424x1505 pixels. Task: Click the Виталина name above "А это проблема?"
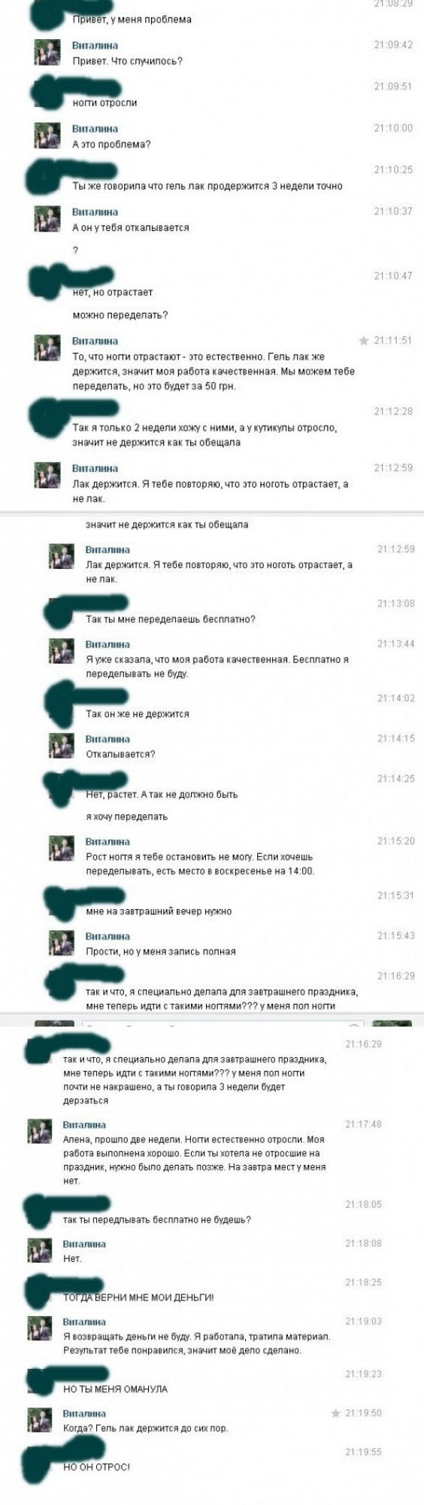pyautogui.click(x=95, y=129)
